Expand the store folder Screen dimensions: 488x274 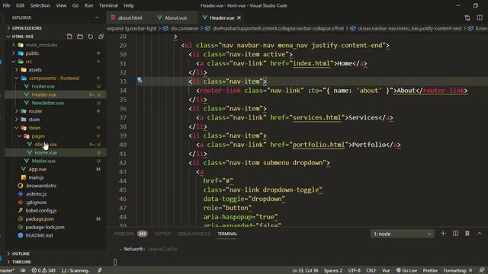(34, 119)
